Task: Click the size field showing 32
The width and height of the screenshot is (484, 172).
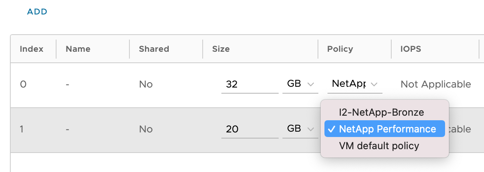Action: (250, 84)
